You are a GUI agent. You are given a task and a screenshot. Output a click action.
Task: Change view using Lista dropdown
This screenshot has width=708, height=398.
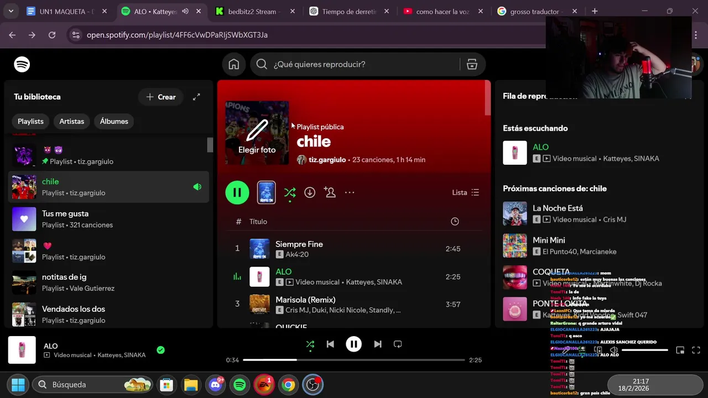pos(465,192)
